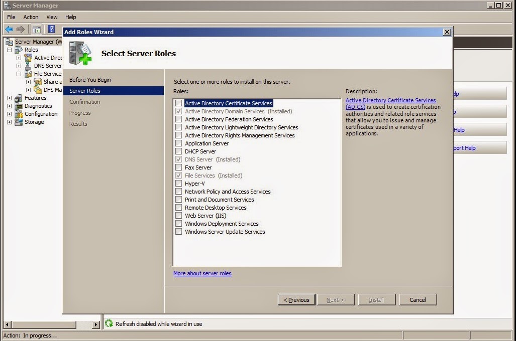Close the Add Roles Wizard dialog

[447, 32]
